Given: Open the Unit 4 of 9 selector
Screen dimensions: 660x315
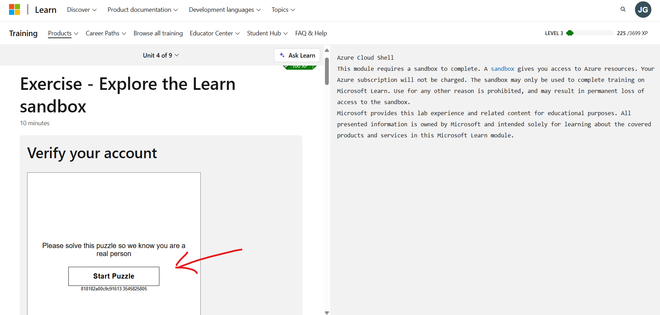Looking at the screenshot, I should [x=161, y=55].
